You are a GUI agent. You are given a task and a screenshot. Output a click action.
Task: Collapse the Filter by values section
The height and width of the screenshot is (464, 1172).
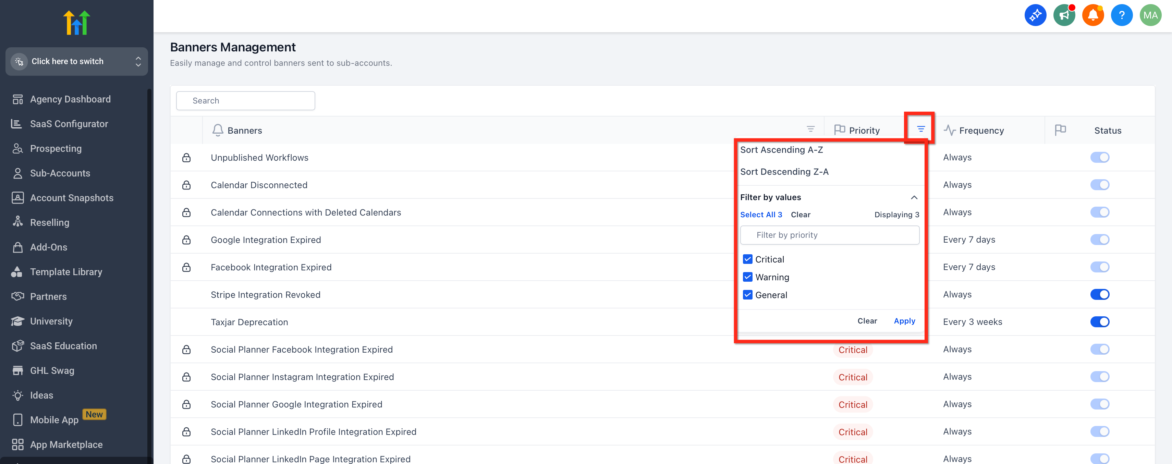point(914,197)
